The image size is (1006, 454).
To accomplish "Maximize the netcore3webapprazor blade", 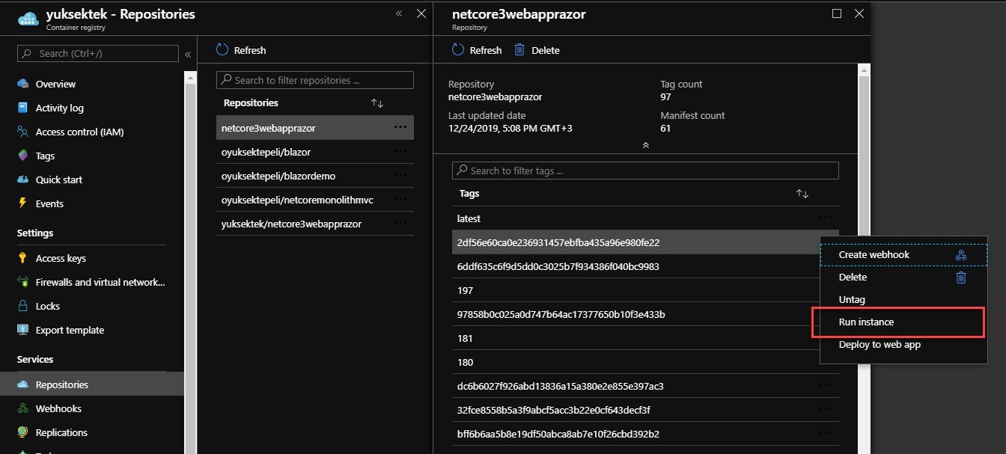I will click(837, 13).
